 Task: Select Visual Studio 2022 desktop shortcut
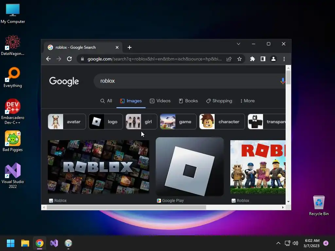click(13, 176)
